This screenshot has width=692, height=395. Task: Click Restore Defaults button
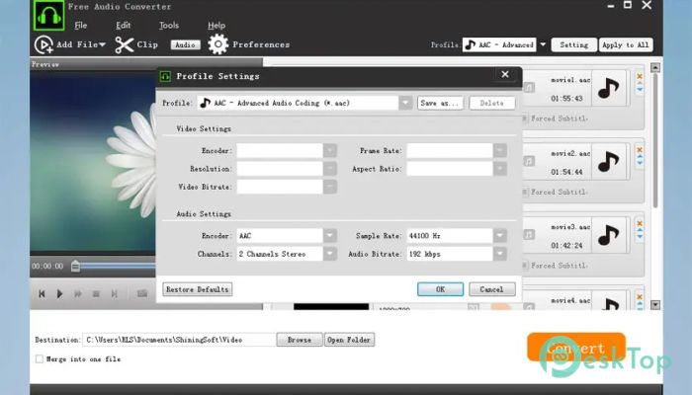point(198,289)
